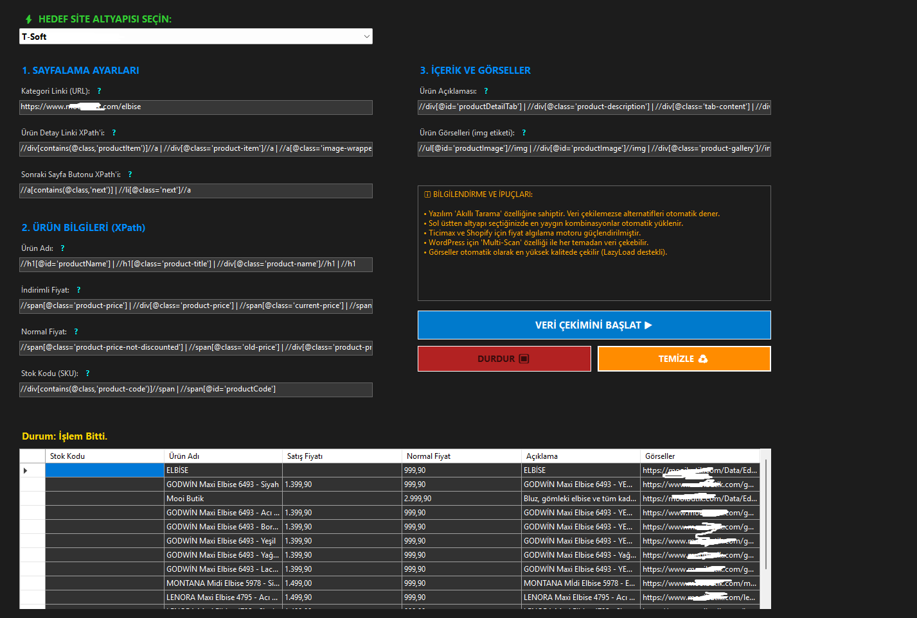This screenshot has width=917, height=618.
Task: Click the help icon beside Ürün Açıklaması
Action: (486, 91)
